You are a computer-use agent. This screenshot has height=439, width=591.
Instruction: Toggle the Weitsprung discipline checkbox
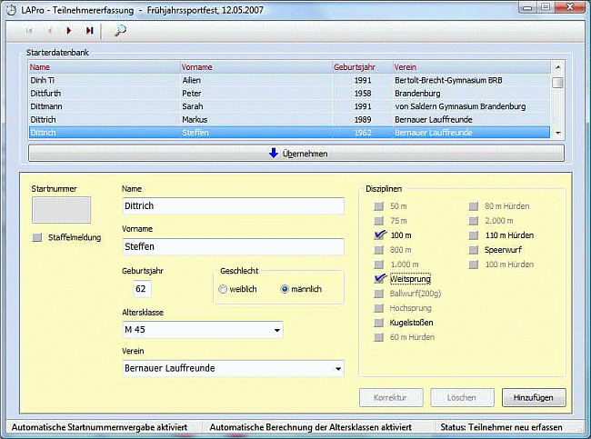coord(380,279)
